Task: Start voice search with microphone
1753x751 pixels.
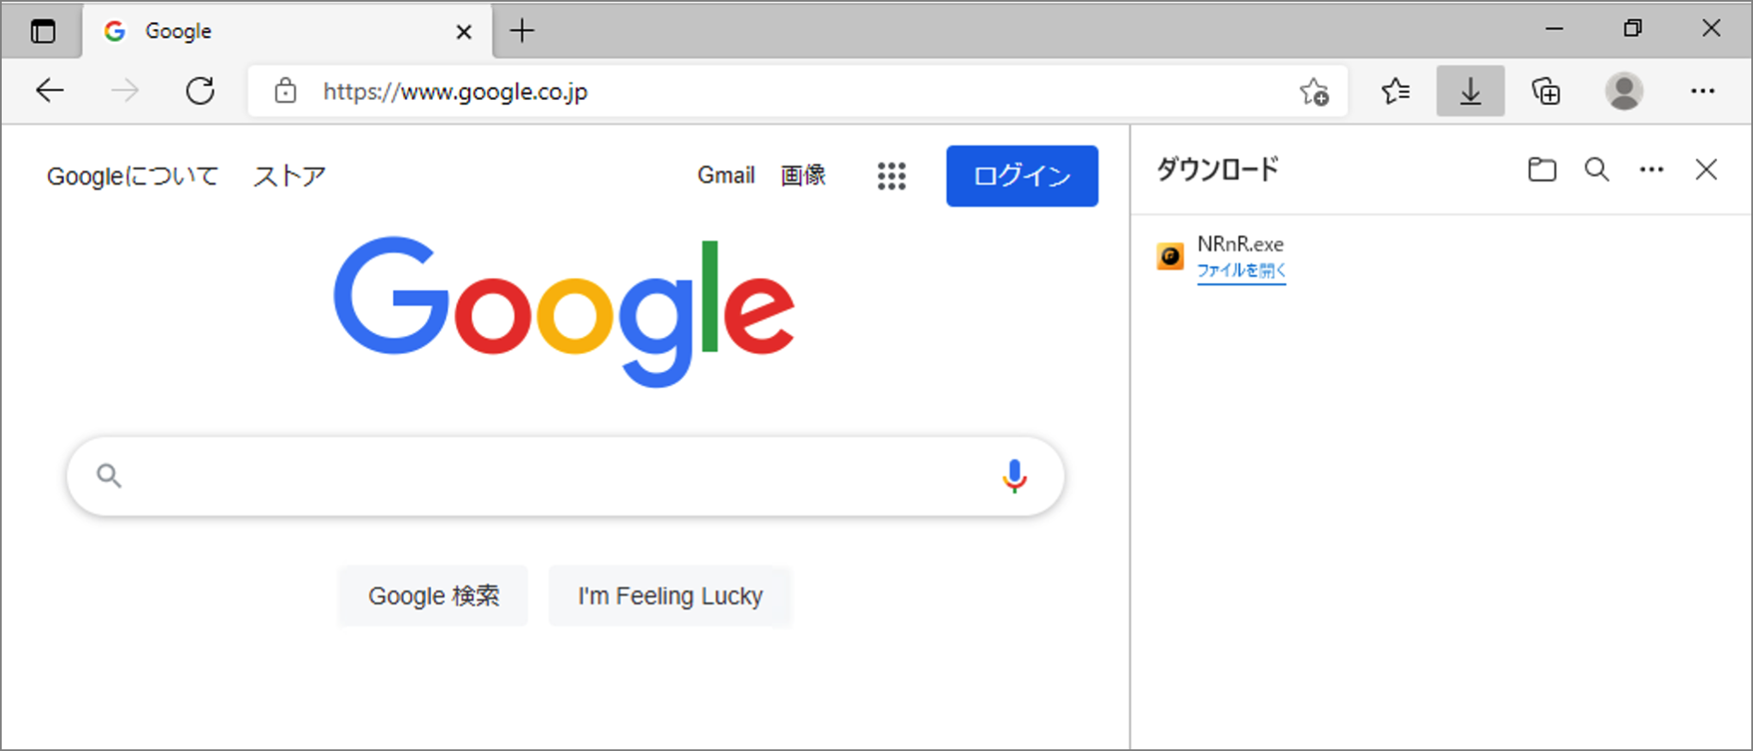Action: (1014, 476)
